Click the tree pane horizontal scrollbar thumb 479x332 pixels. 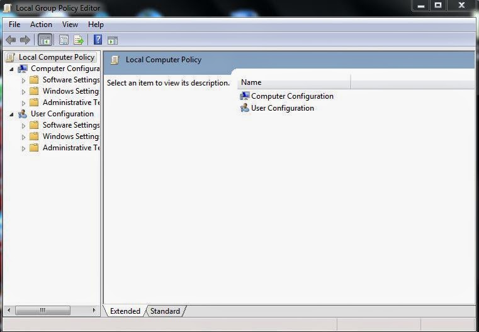click(x=43, y=311)
